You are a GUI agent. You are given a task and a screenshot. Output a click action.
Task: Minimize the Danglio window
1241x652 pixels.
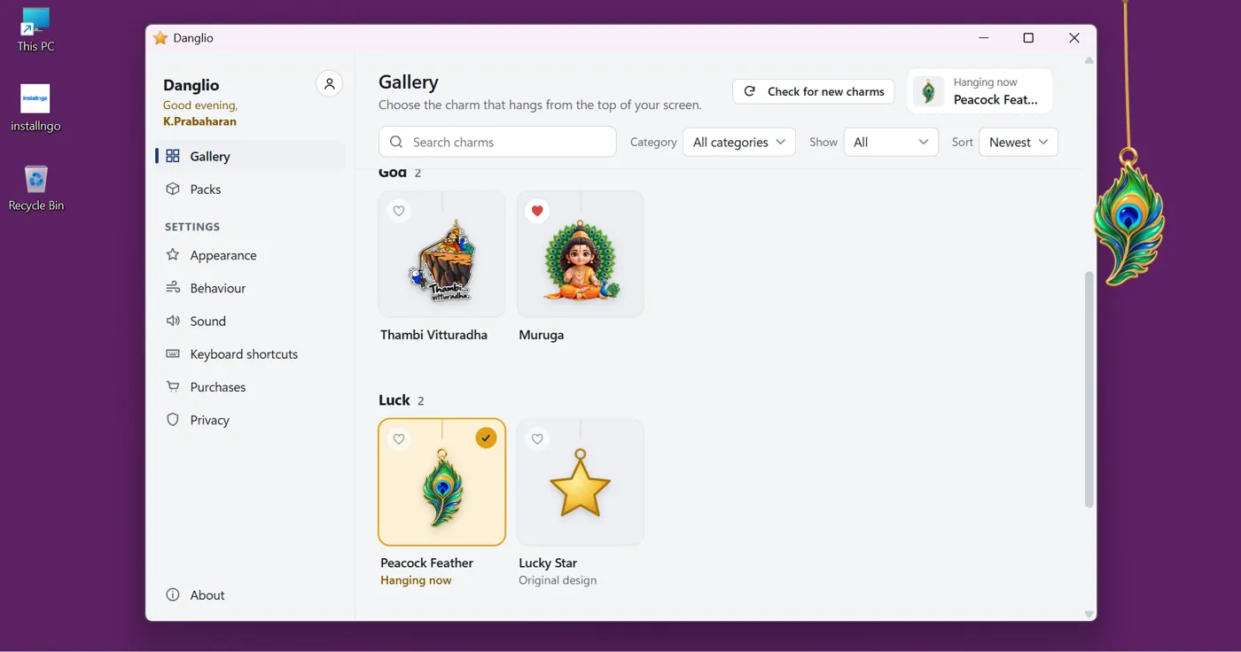[983, 38]
